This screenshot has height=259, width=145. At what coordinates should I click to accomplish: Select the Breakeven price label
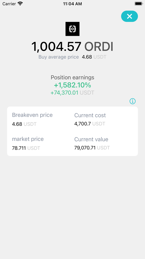pyautogui.click(x=32, y=115)
